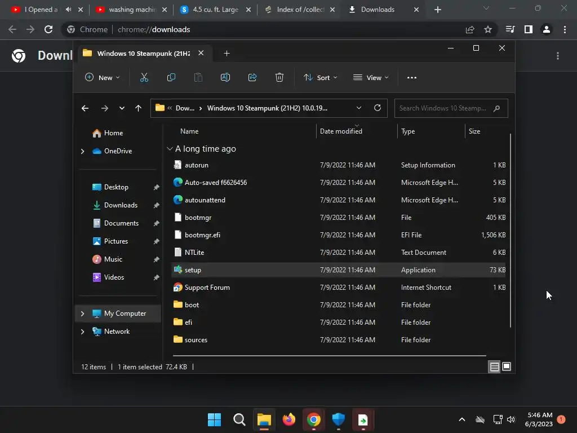
Task: Click the Delete trash icon in Explorer toolbar
Action: click(279, 77)
